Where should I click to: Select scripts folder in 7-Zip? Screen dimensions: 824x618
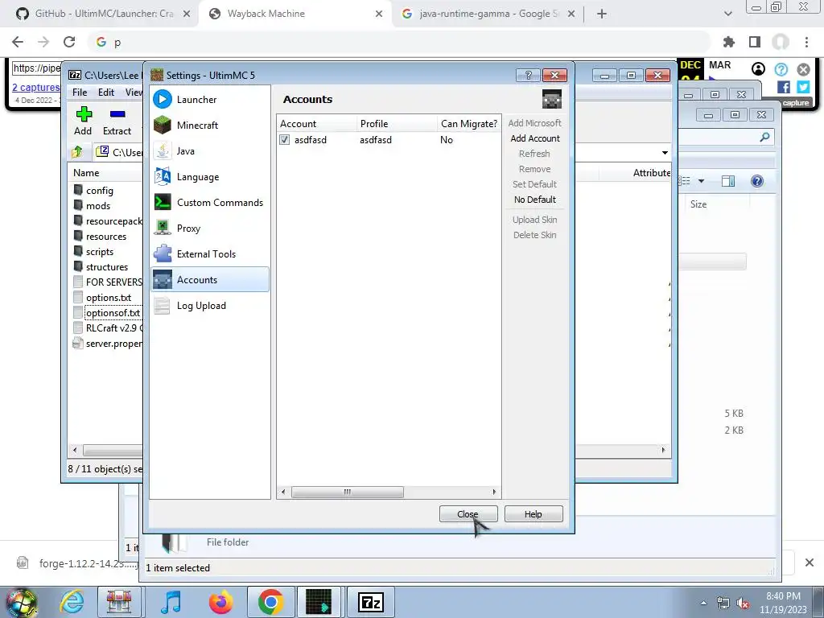coord(99,252)
